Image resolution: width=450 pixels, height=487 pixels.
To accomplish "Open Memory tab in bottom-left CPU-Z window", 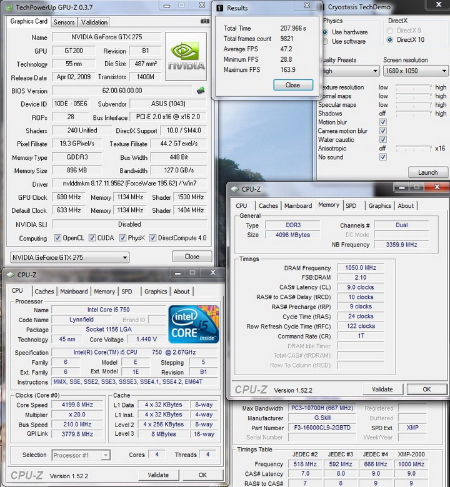I will [104, 292].
